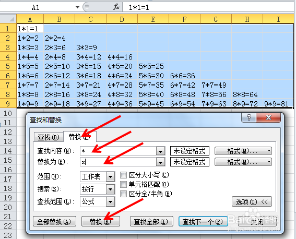296x239 pixels.
Task: Collapse options with the 选项 << button
Action: 252,201
